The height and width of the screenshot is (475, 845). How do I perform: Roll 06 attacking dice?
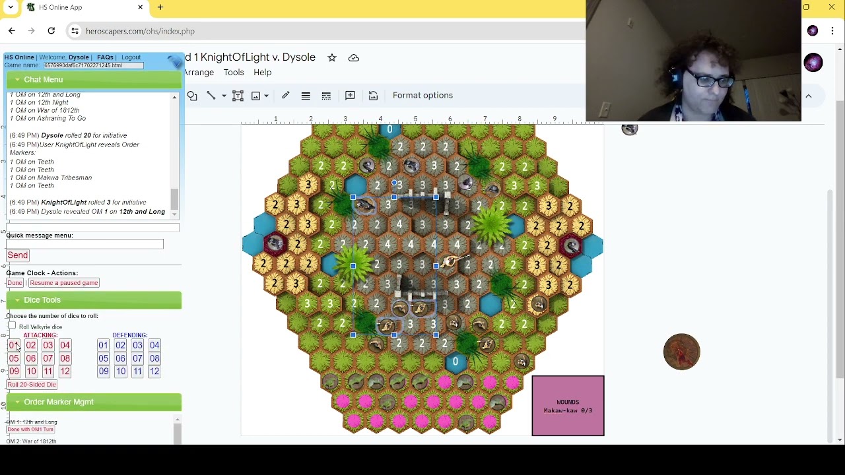tap(31, 359)
